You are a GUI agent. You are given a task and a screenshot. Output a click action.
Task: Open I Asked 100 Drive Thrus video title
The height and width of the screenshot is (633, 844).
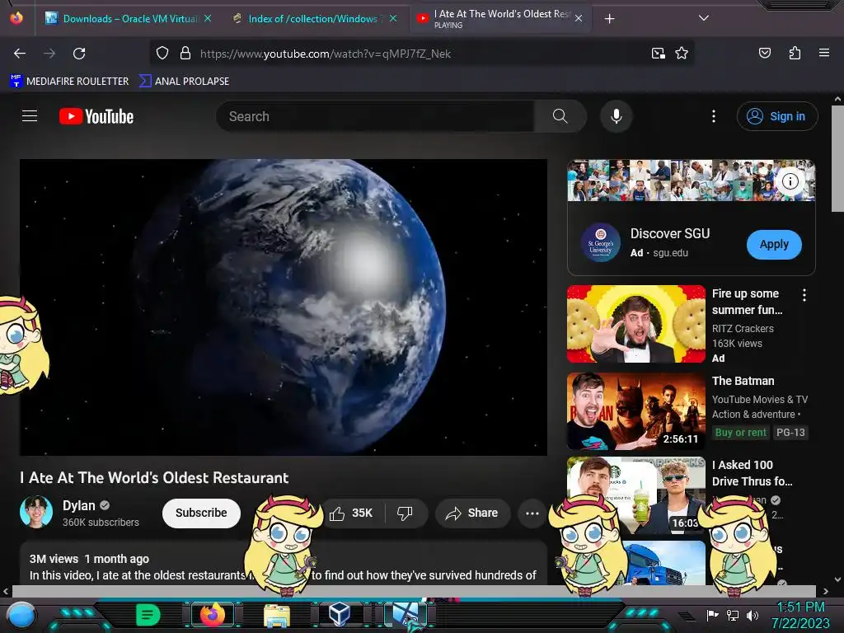coord(753,473)
